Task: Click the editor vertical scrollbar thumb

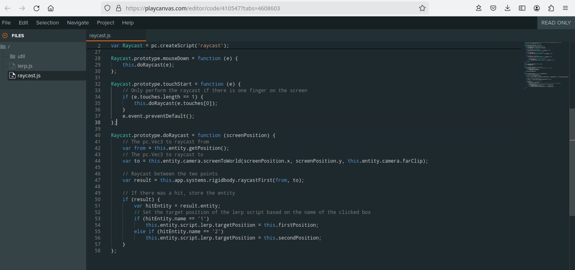Action: 572,162
